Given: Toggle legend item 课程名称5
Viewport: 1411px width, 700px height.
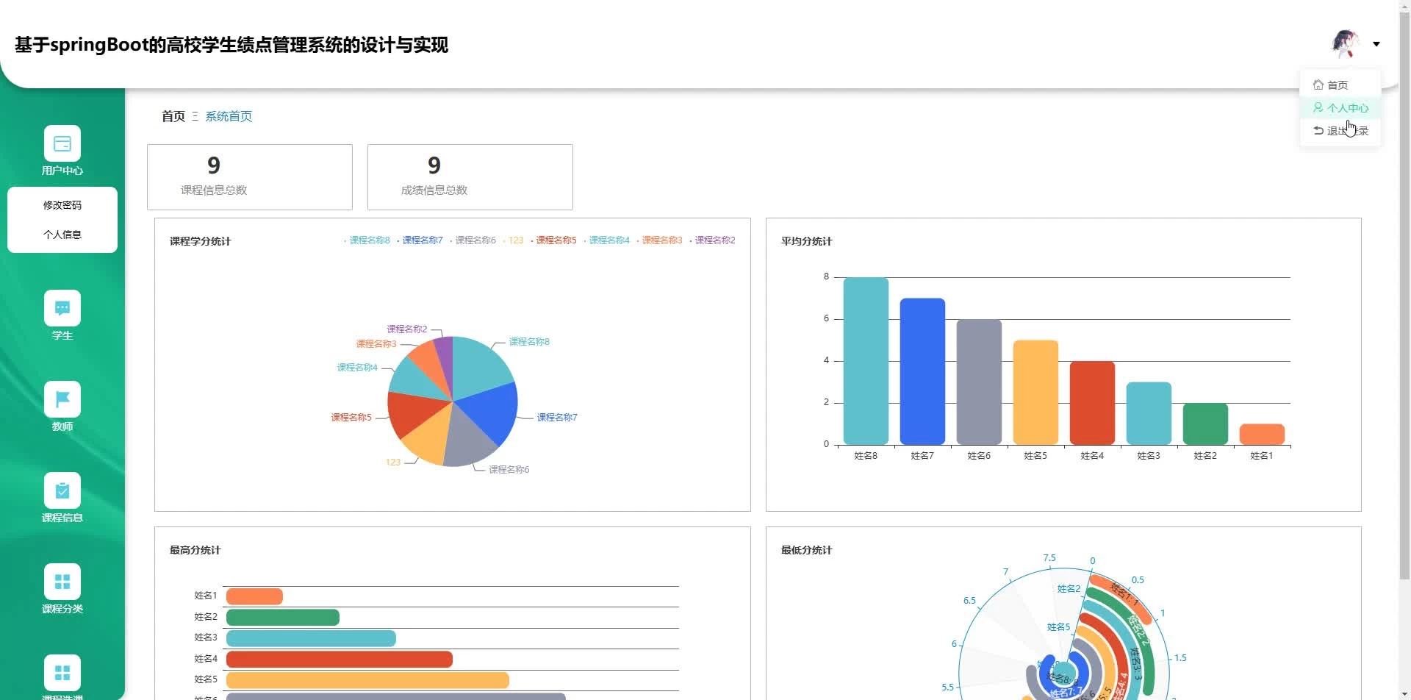Looking at the screenshot, I should pos(553,240).
